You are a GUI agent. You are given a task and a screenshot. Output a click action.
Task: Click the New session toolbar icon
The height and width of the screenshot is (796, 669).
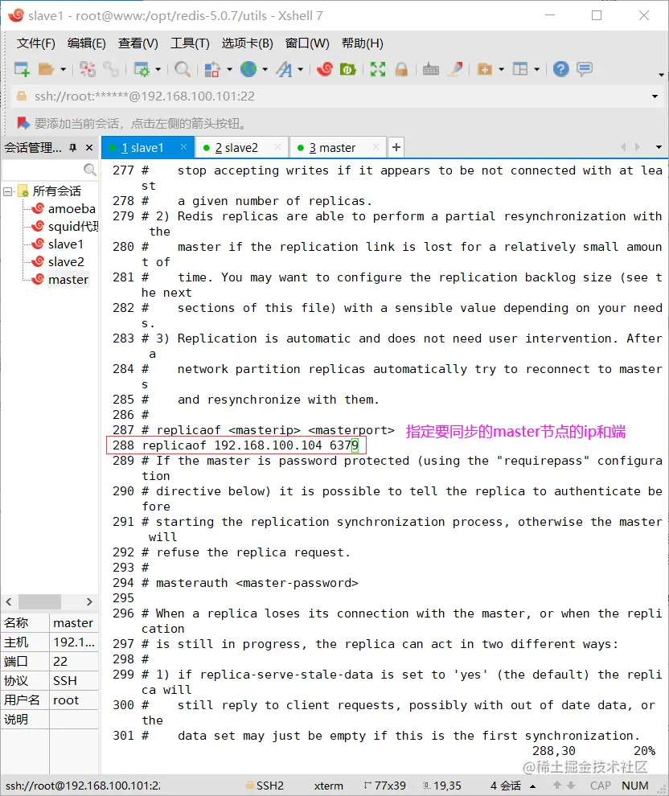22,69
